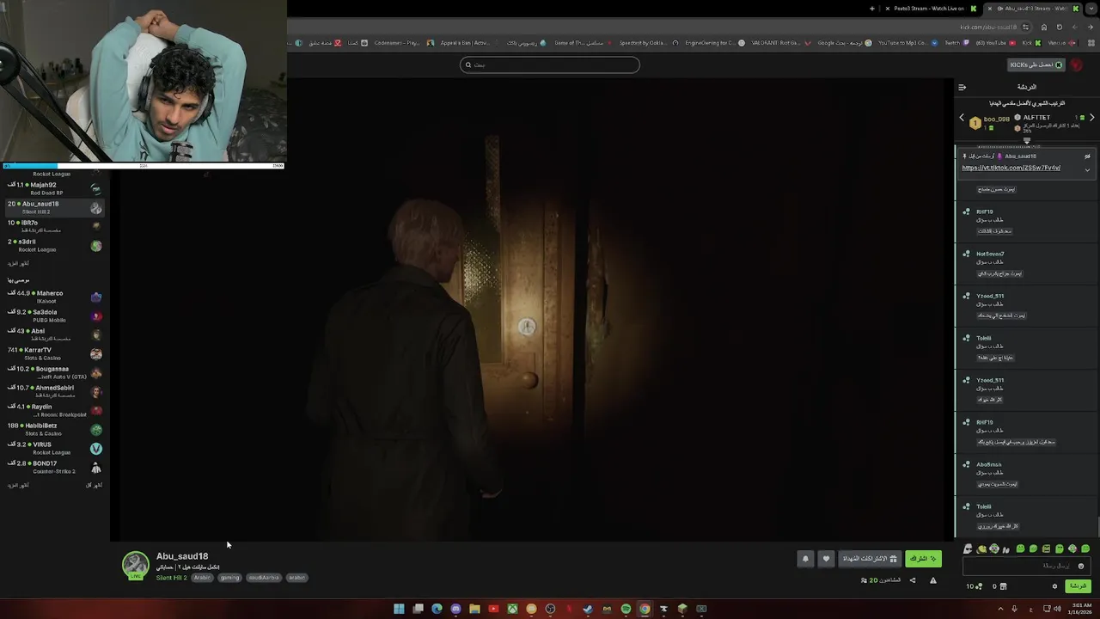Screen dimensions: 1100x619
Task: Open browser home page
Action: pos(1043,27)
